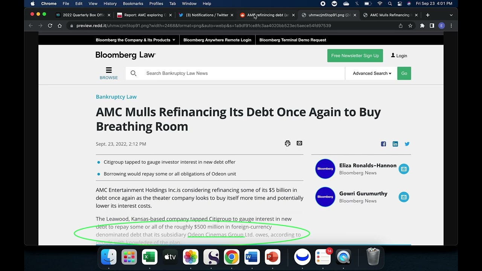Open the Window menu

[189, 3]
